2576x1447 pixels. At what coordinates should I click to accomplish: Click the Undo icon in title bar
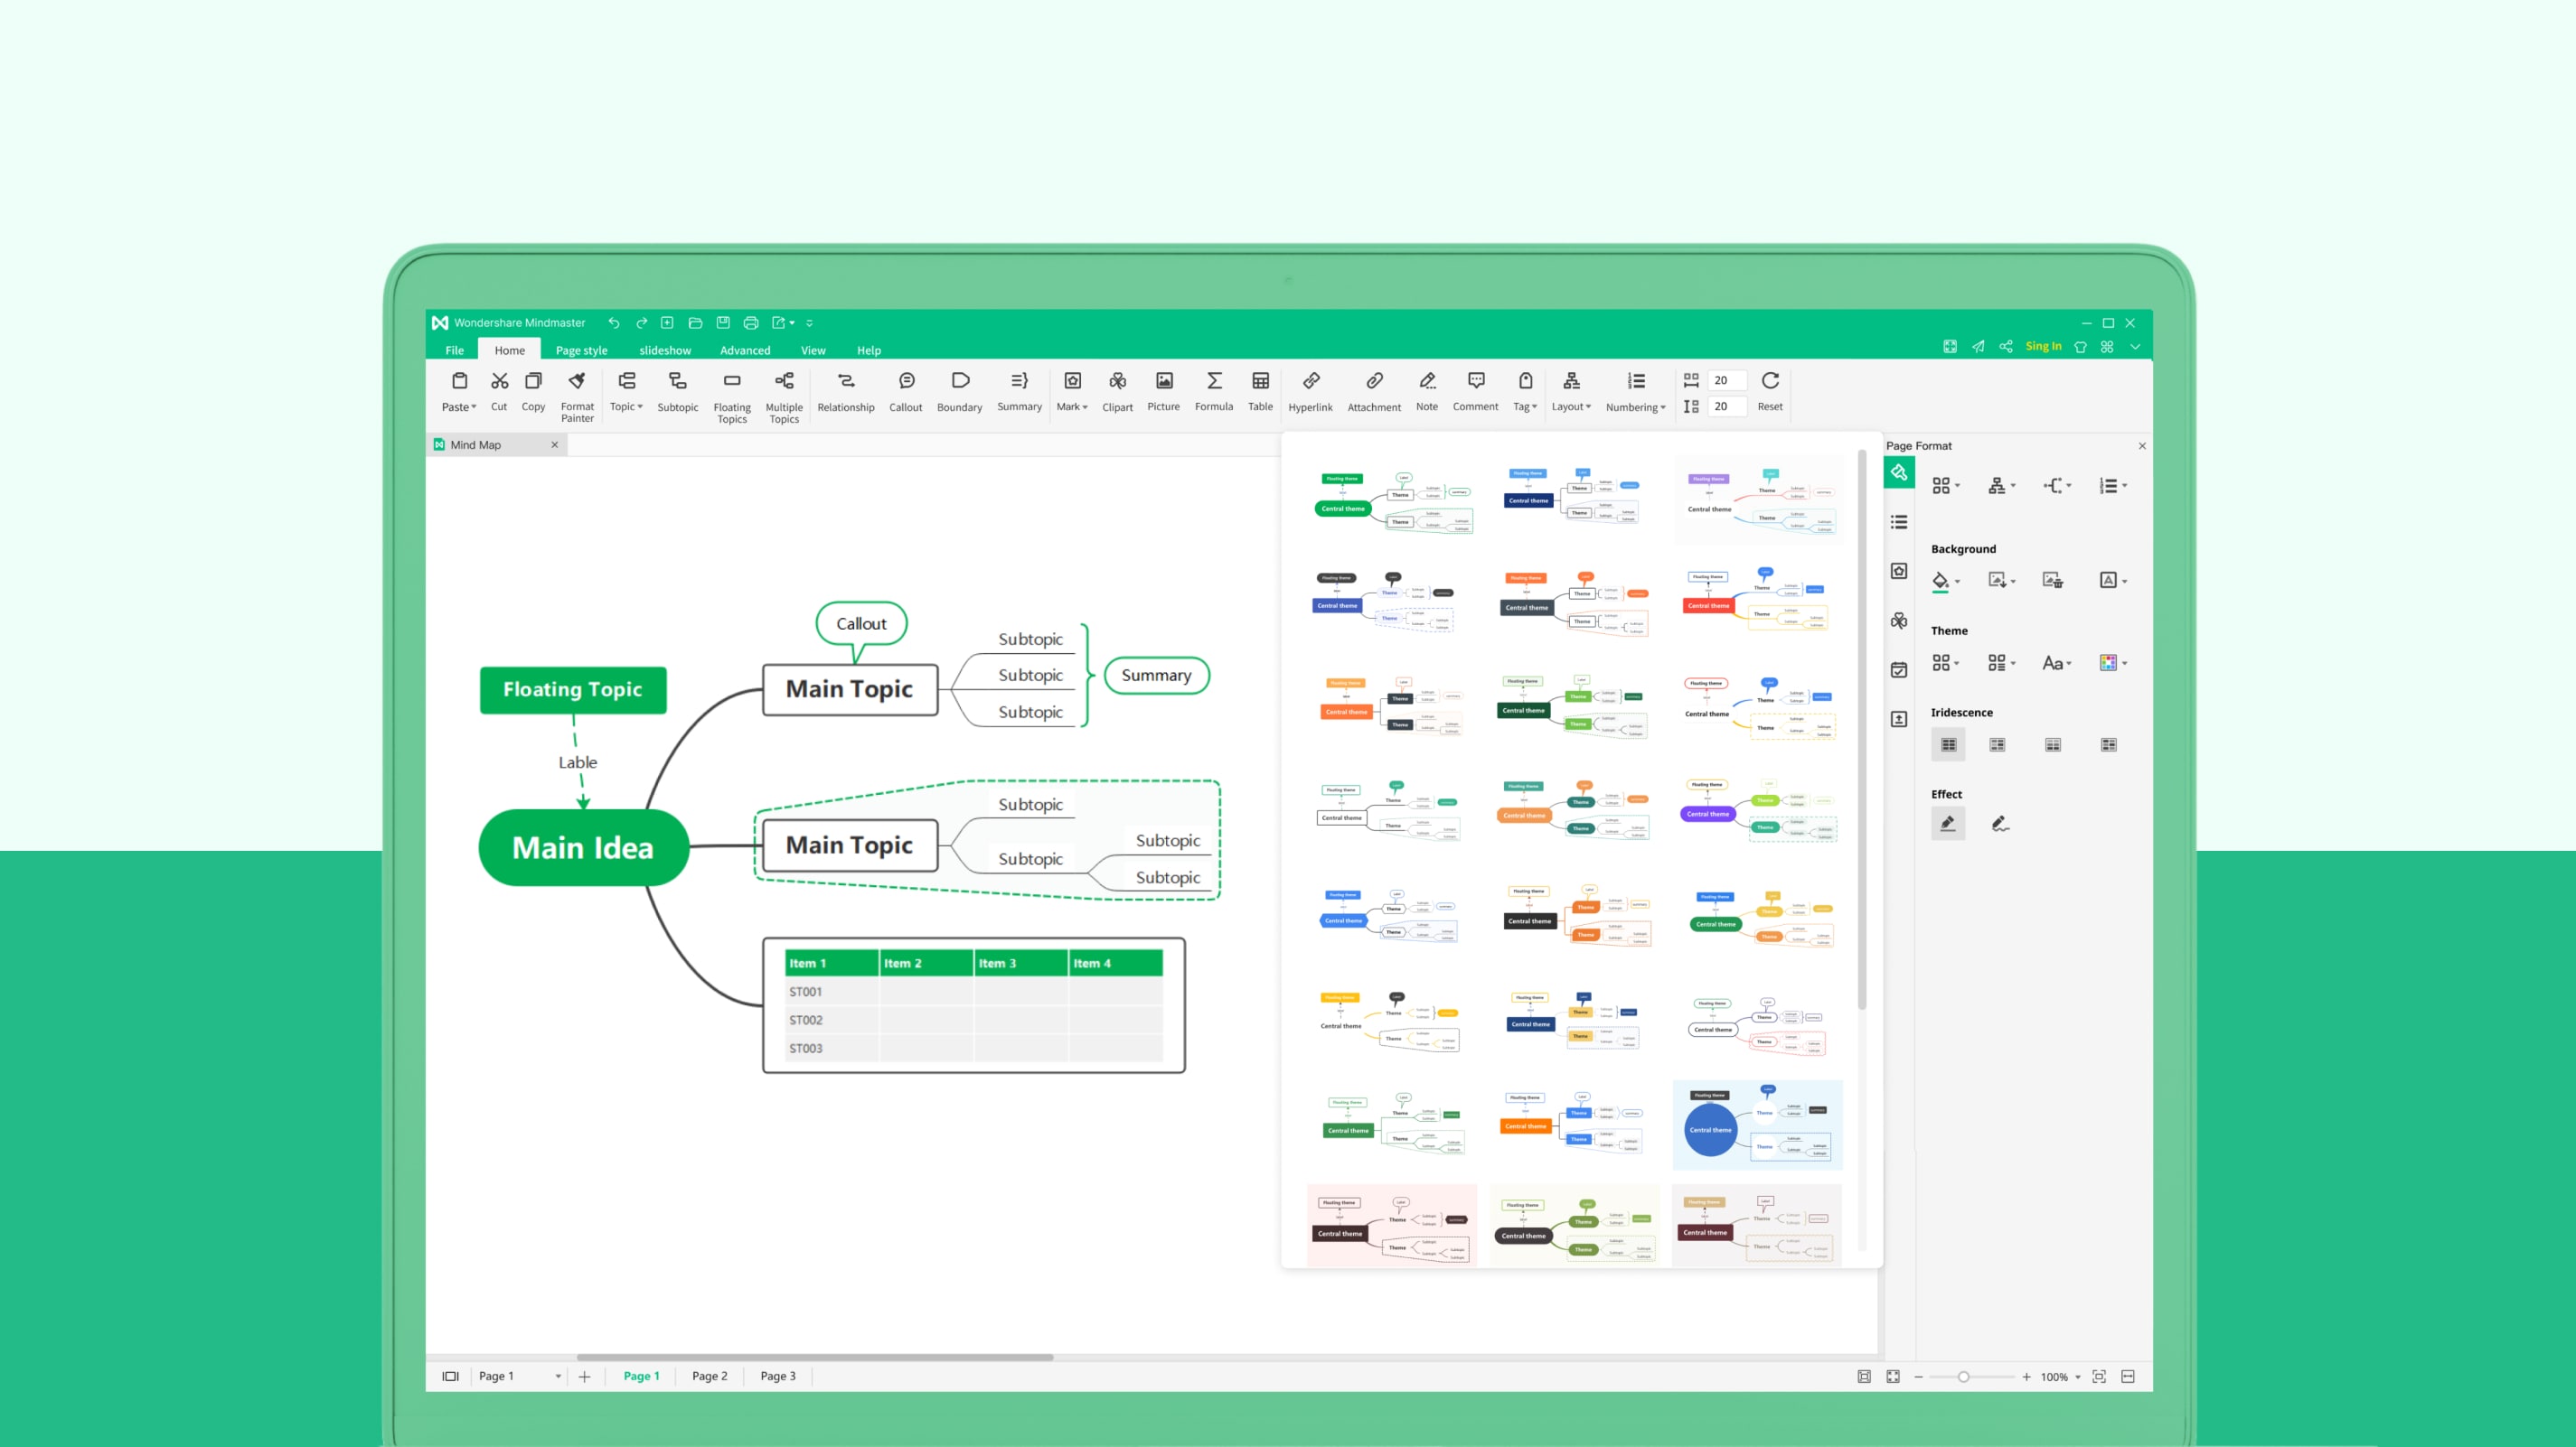(x=614, y=322)
